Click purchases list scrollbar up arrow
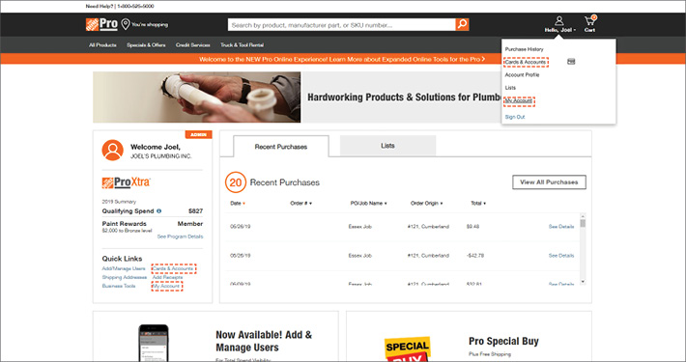The image size is (686, 362). [x=583, y=216]
